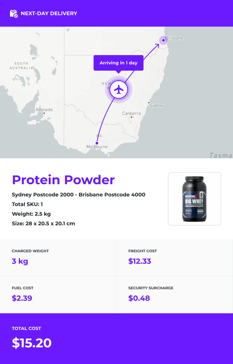Click the Canberra city dot on map
The width and height of the screenshot is (233, 364).
(131, 117)
